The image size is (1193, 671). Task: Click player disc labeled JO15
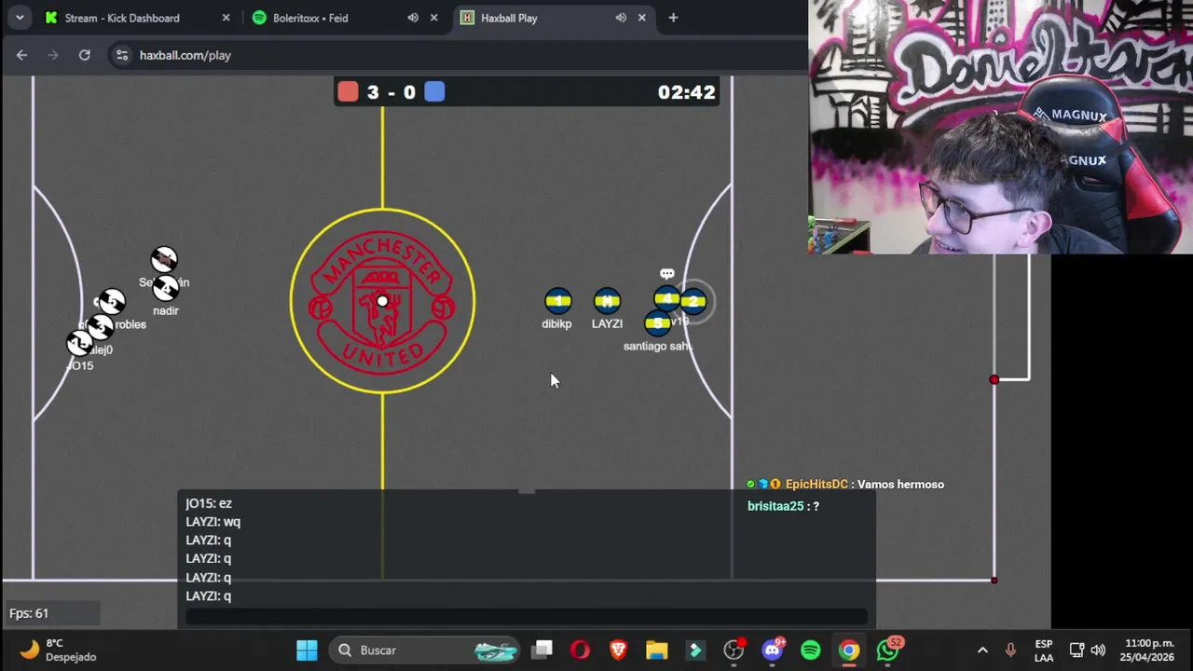pos(81,344)
